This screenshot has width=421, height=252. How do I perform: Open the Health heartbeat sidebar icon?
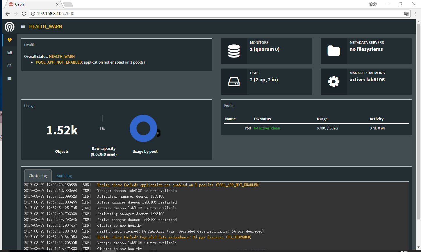(x=10, y=40)
